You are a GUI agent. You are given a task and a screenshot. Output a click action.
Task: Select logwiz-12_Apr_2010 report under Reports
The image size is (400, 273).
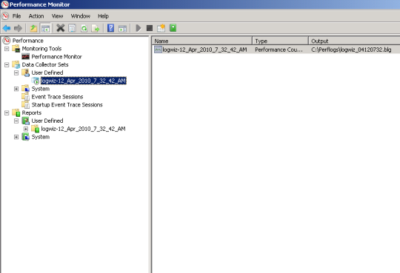(x=83, y=129)
